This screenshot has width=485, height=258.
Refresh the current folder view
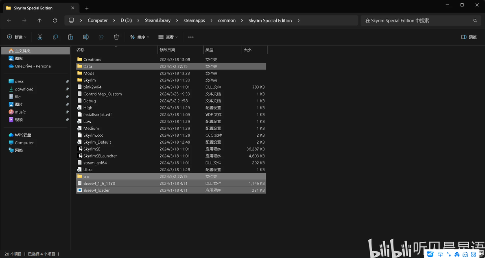click(55, 20)
